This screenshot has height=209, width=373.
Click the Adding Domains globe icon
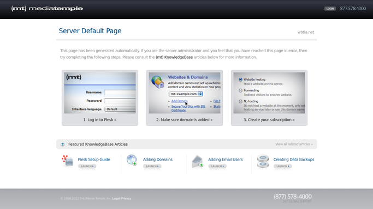click(132, 160)
